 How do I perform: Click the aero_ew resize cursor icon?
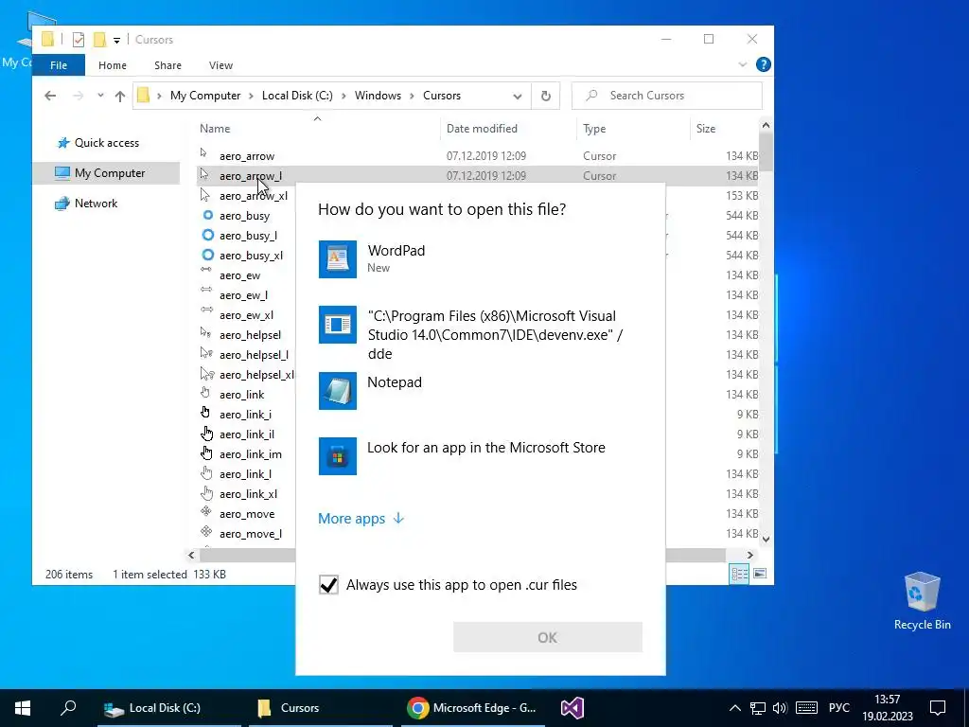pos(206,270)
